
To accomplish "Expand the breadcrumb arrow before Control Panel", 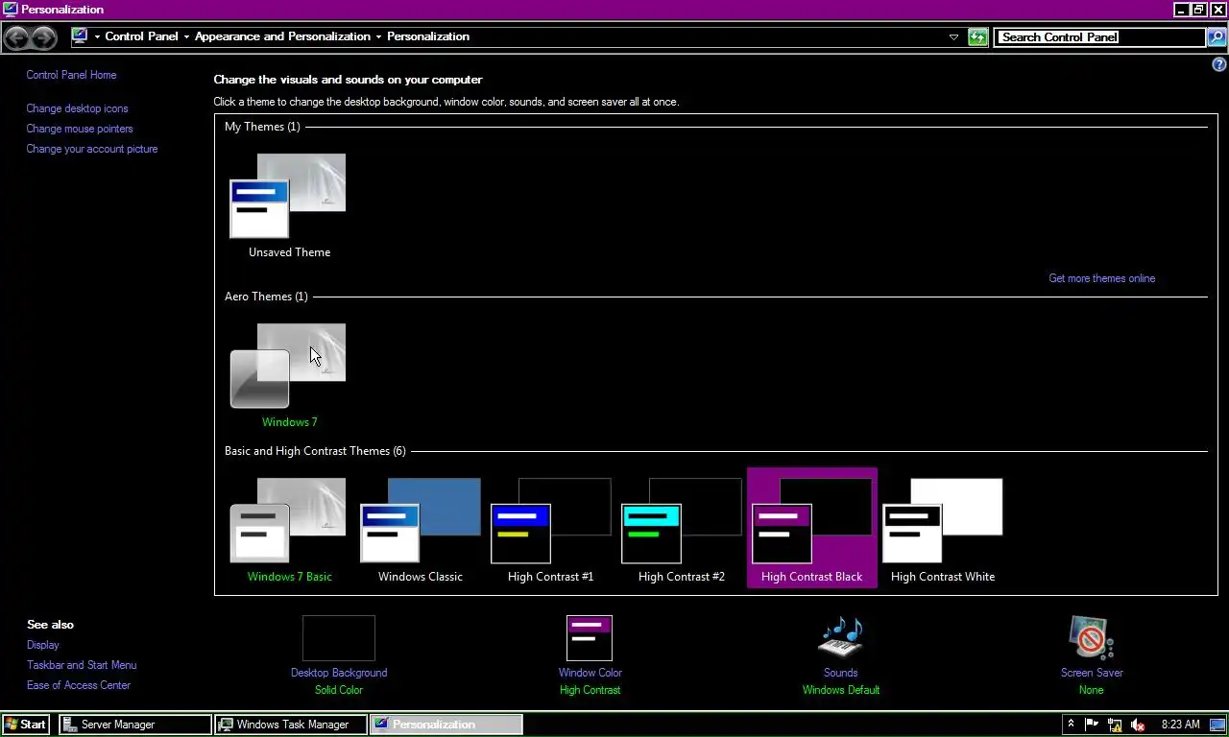I will [97, 37].
